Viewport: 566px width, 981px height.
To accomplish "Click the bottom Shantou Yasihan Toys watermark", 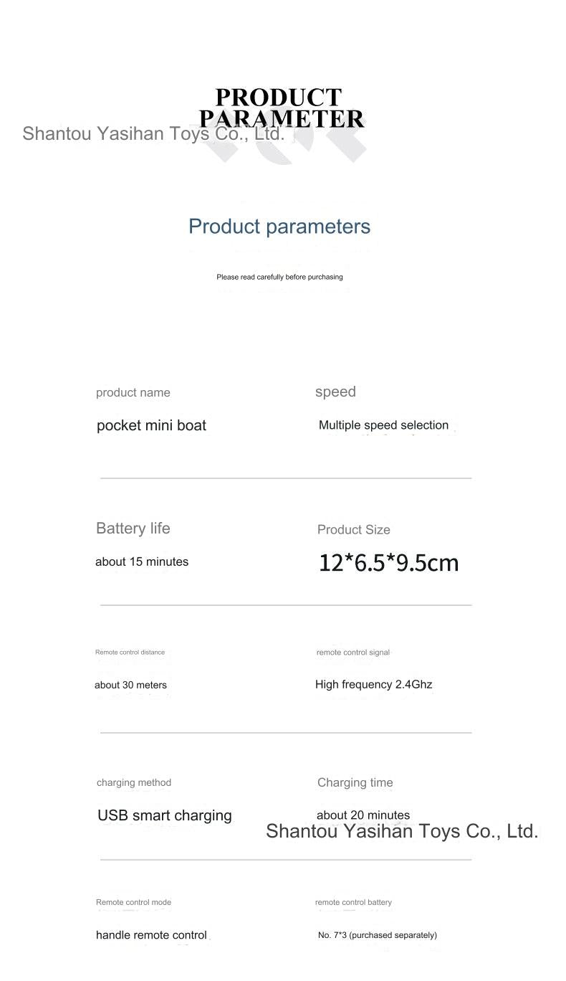I will pos(402,831).
